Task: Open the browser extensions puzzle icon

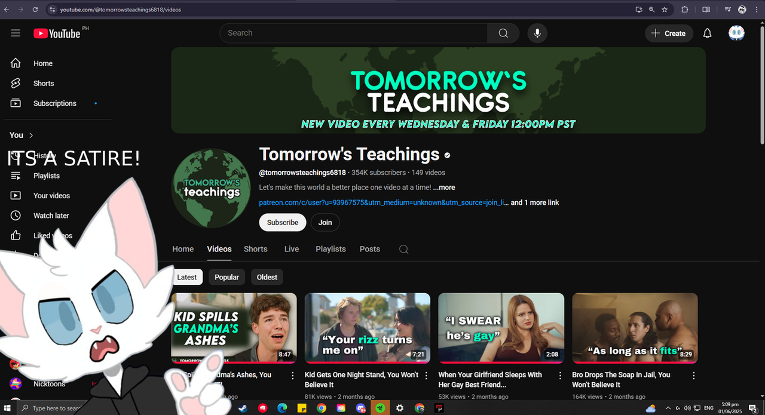Action: click(x=685, y=10)
